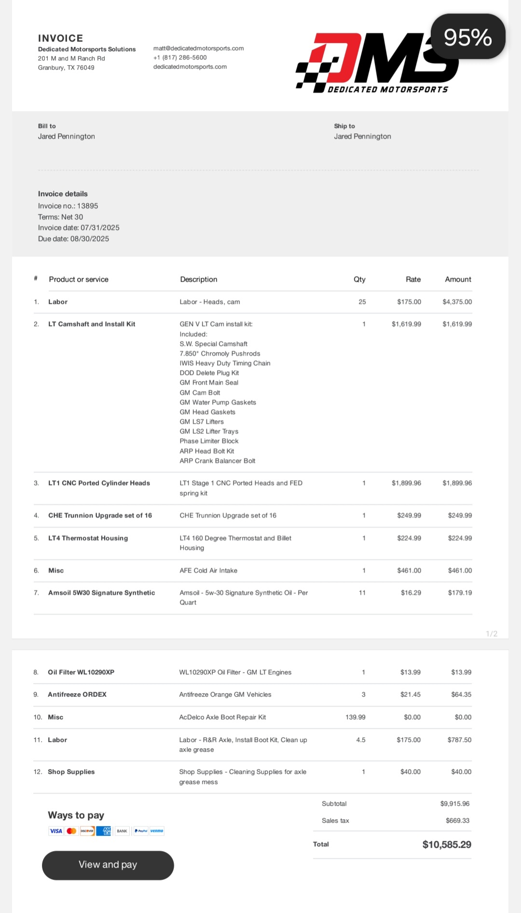521x913 pixels.
Task: Choose the Discover card icon
Action: pyautogui.click(x=87, y=831)
